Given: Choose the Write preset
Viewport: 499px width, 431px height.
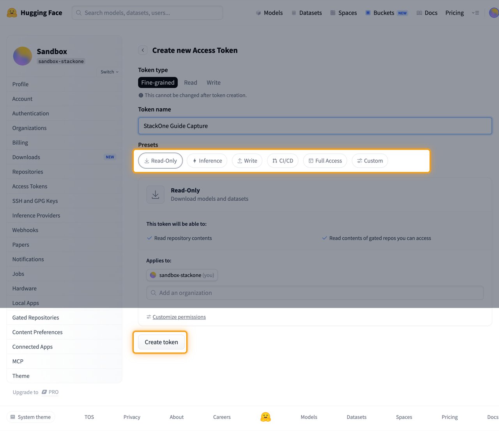Looking at the screenshot, I should coord(247,161).
